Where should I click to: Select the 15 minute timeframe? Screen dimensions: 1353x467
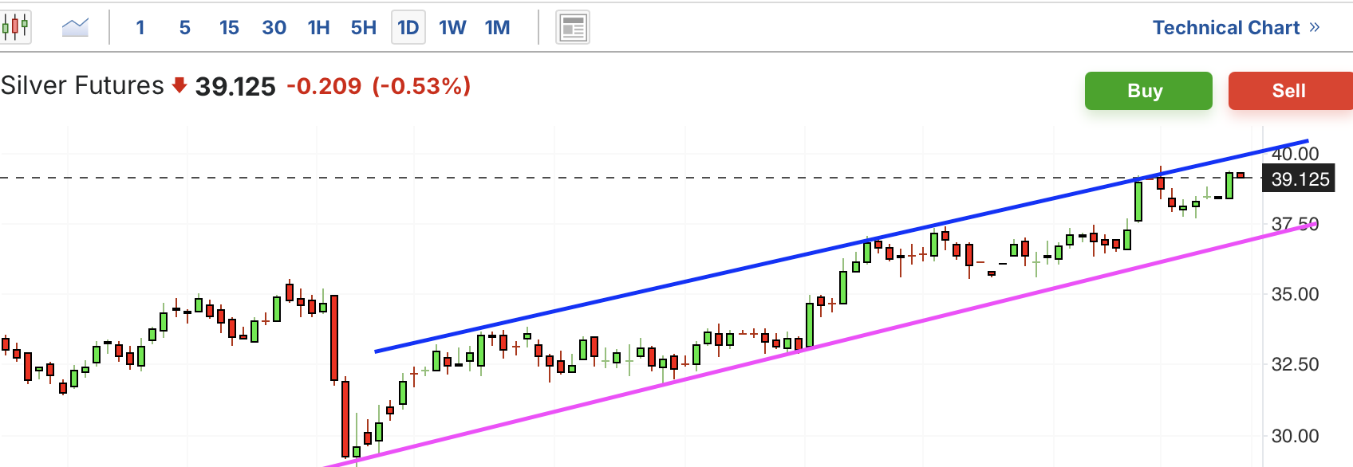click(229, 28)
